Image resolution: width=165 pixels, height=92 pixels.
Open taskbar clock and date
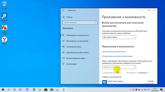click(155, 90)
